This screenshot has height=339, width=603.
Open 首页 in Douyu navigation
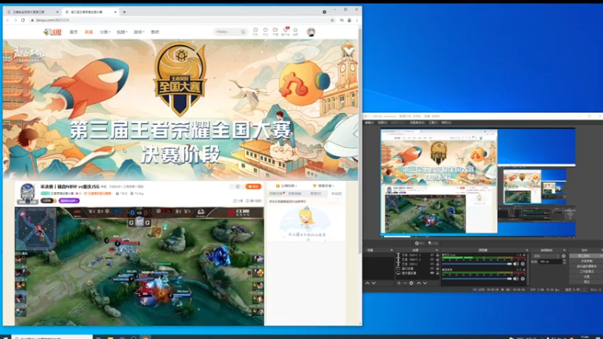(x=73, y=32)
